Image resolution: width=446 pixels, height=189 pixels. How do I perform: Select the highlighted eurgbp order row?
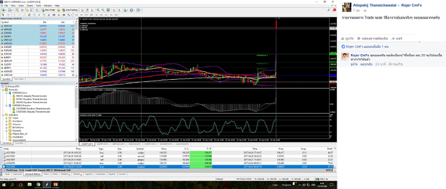coord(168,167)
